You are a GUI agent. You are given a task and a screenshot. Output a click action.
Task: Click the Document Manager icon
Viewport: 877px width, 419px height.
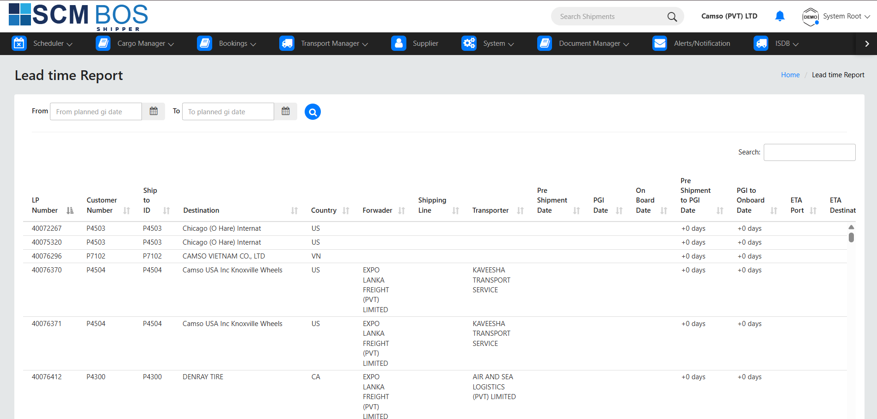coord(545,43)
